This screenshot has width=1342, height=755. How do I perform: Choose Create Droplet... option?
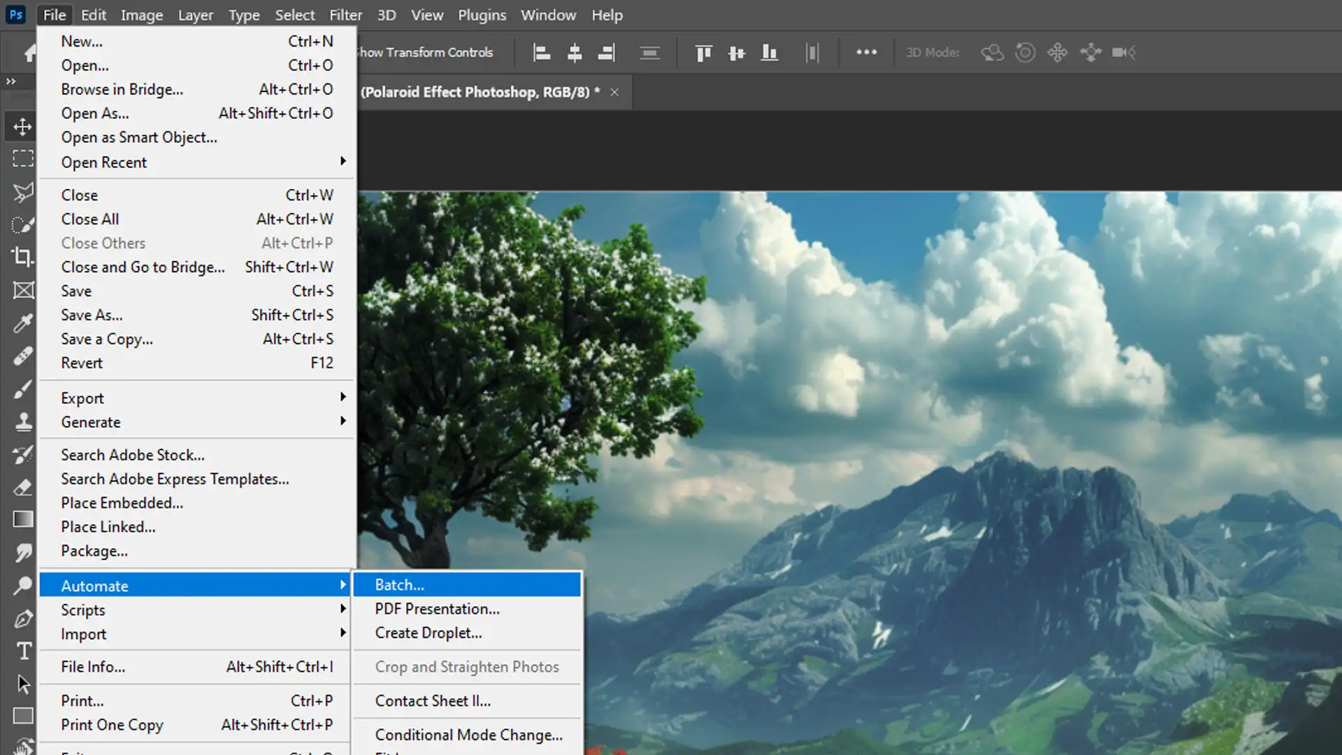coord(467,633)
